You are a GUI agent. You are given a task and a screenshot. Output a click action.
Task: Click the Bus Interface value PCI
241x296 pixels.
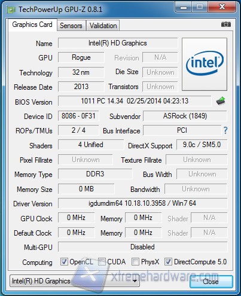[x=182, y=130]
